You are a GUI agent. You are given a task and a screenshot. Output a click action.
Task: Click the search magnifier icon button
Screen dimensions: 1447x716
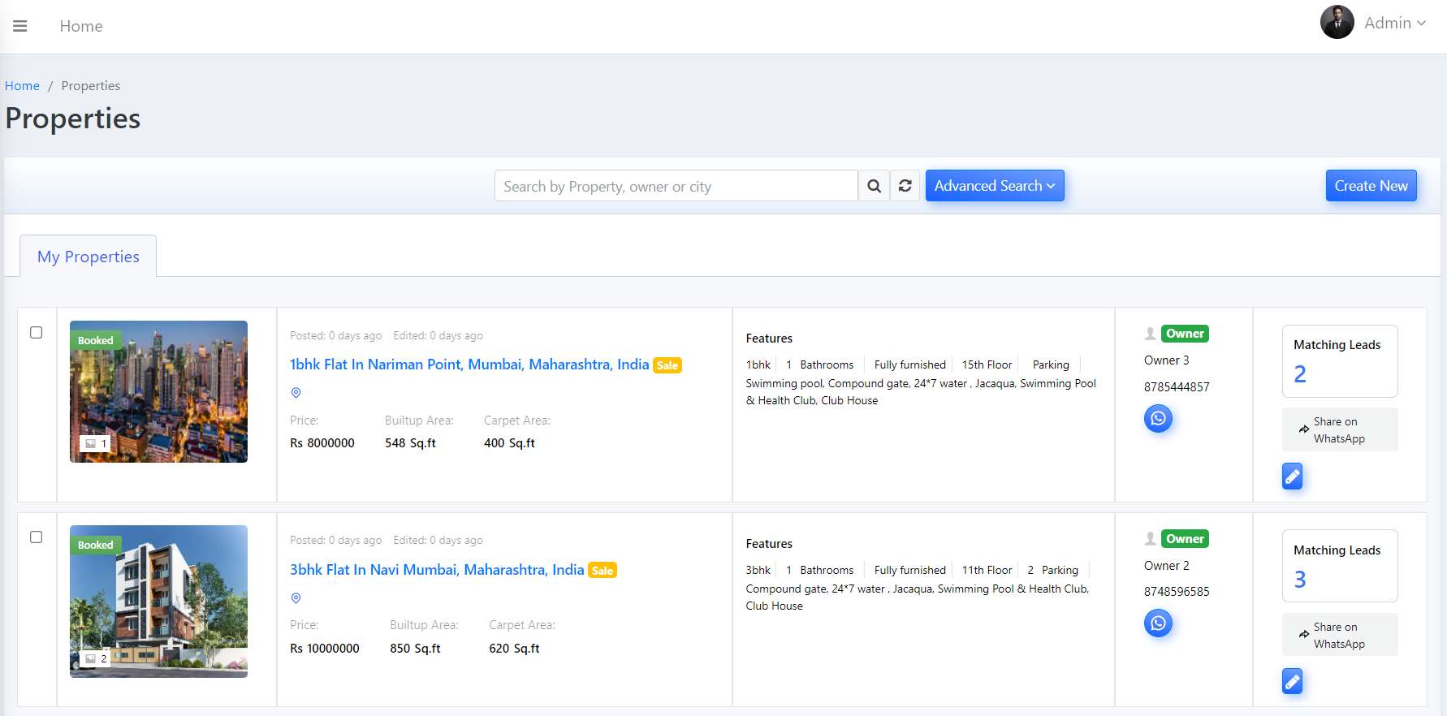click(x=874, y=186)
